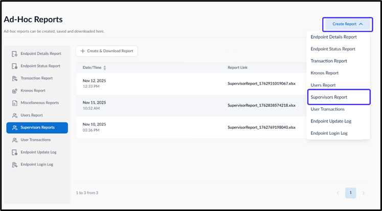This screenshot has width=382, height=211.
Task: Click the Supervisors Reports sidebar icon
Action: click(15, 128)
